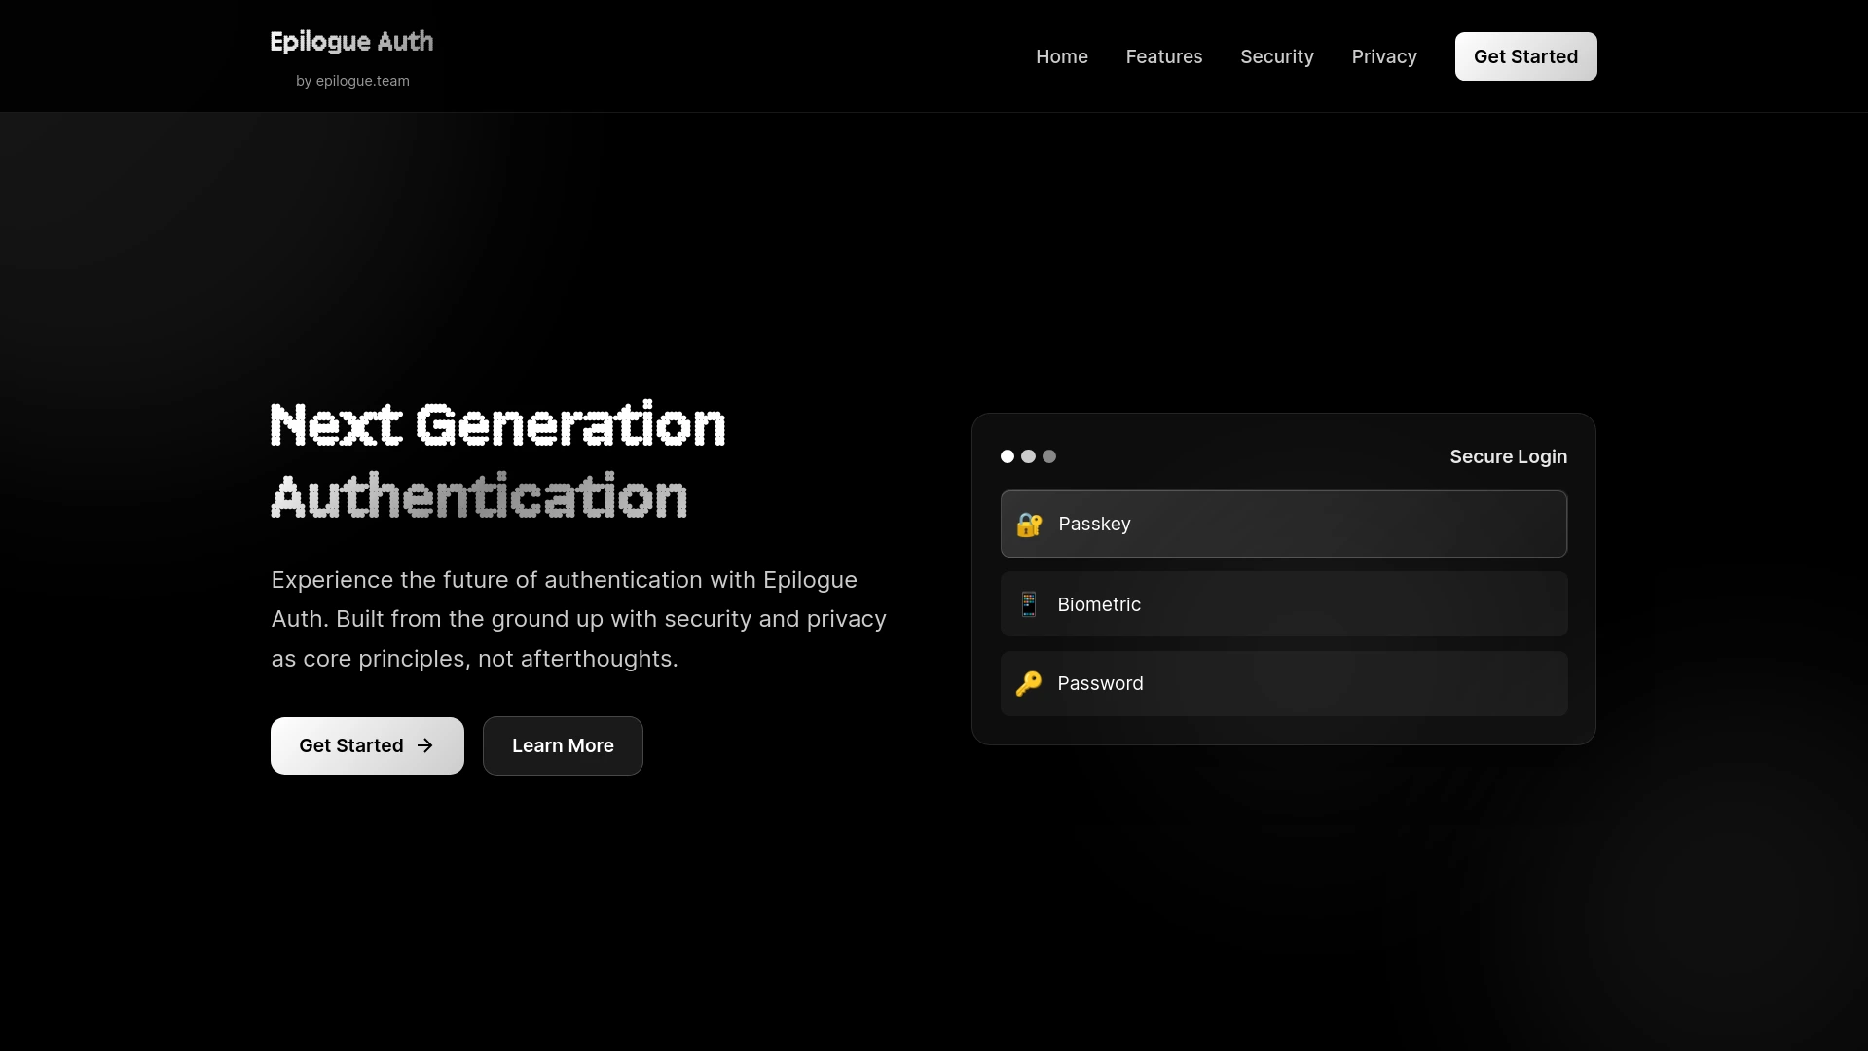Select the Biometric login method
Screen dimensions: 1869x1051
pos(1283,603)
